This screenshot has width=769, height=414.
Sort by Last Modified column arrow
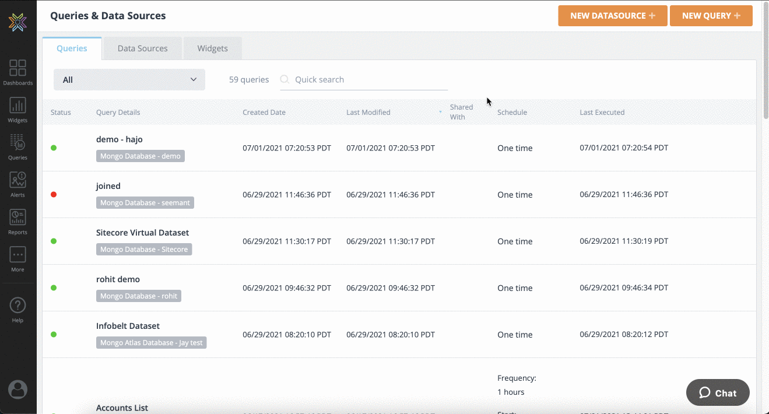[440, 112]
